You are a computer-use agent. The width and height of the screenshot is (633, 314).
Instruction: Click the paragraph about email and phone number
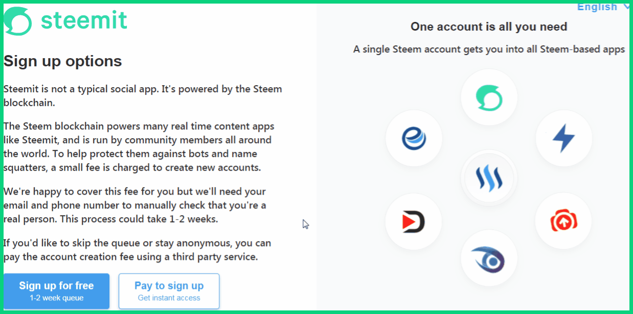tap(135, 205)
